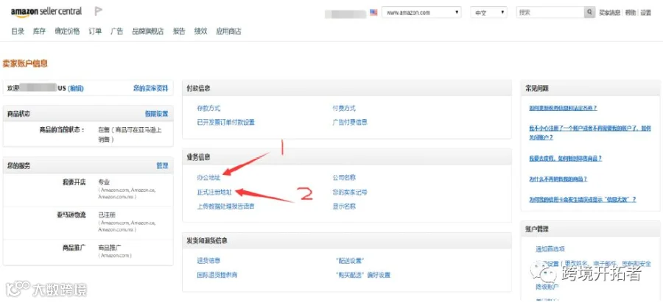Open the 应用商店 menu
Image resolution: width=663 pixels, height=302 pixels.
coord(228,31)
